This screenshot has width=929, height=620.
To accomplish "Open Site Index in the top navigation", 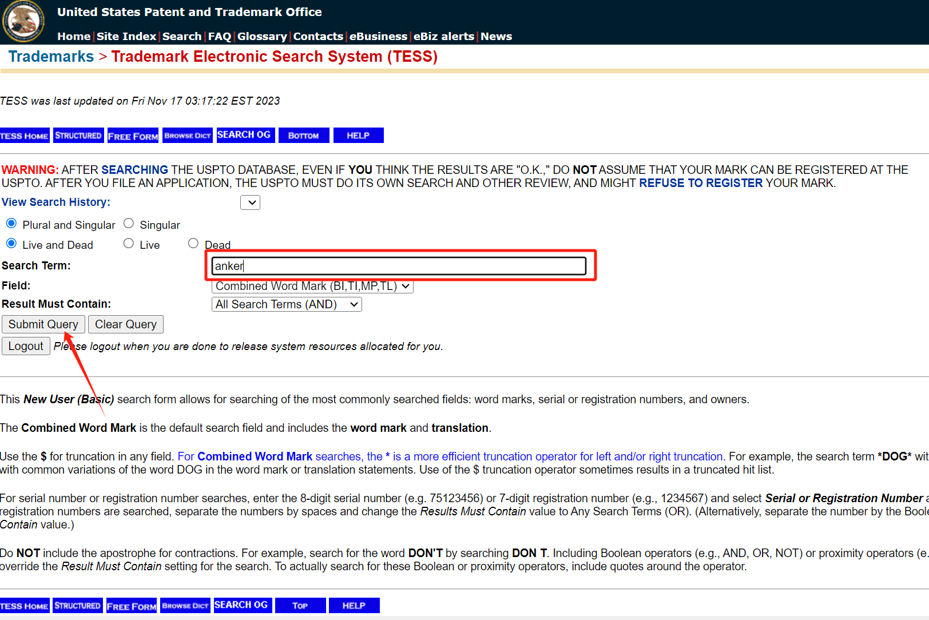I will pyautogui.click(x=126, y=36).
